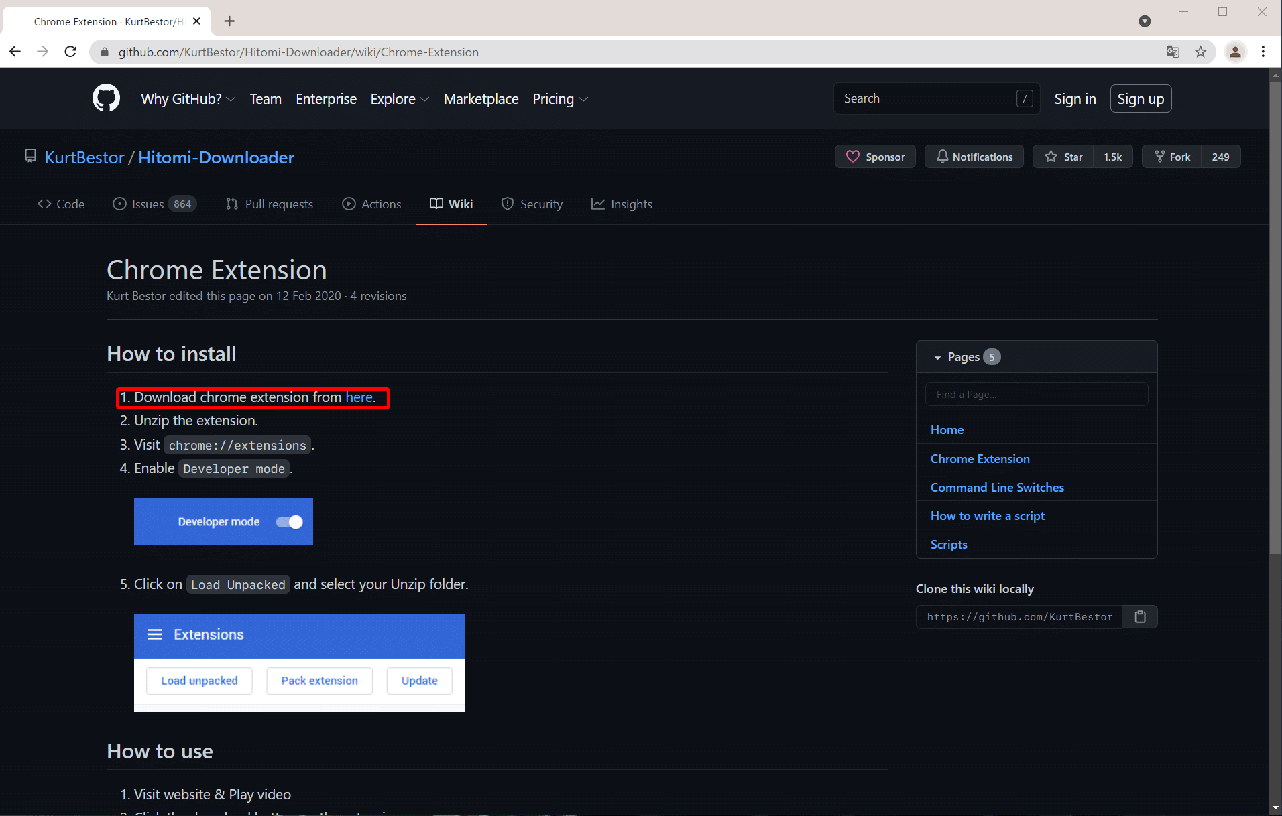
Task: Click the site padlock icon
Action: [105, 52]
